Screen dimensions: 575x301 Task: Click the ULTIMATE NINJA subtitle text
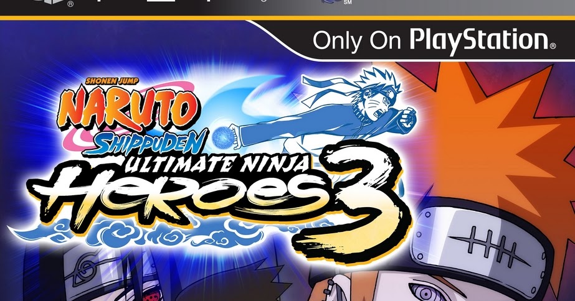click(215, 164)
